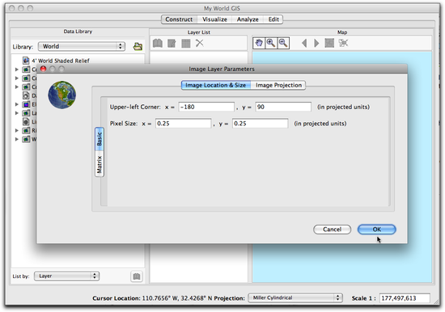
Task: Click the layer icon in the row starting 'Ri'
Action: (26, 130)
